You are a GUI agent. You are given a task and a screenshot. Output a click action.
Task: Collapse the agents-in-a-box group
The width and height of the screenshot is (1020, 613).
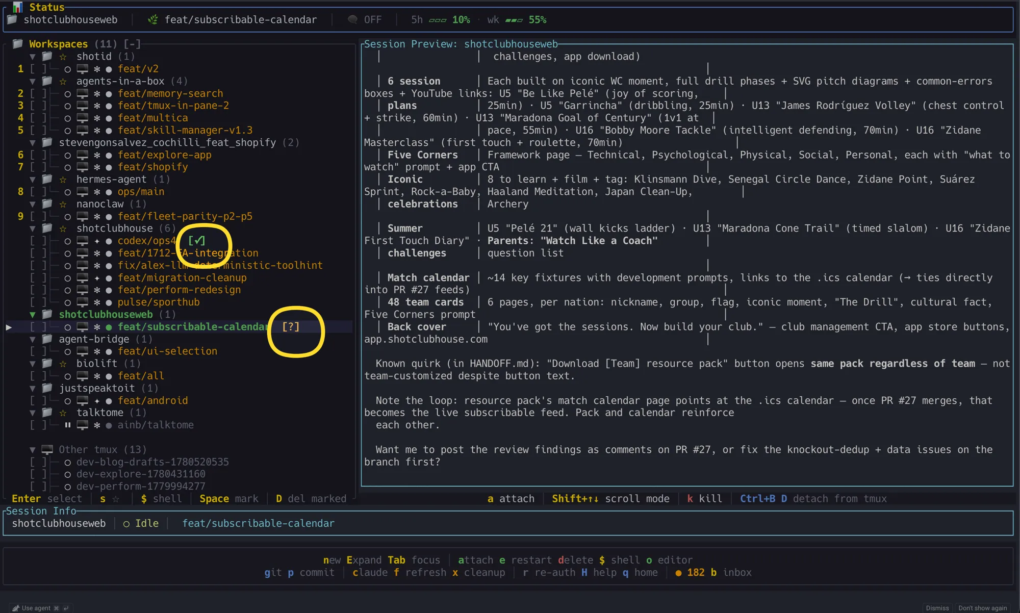click(x=33, y=81)
